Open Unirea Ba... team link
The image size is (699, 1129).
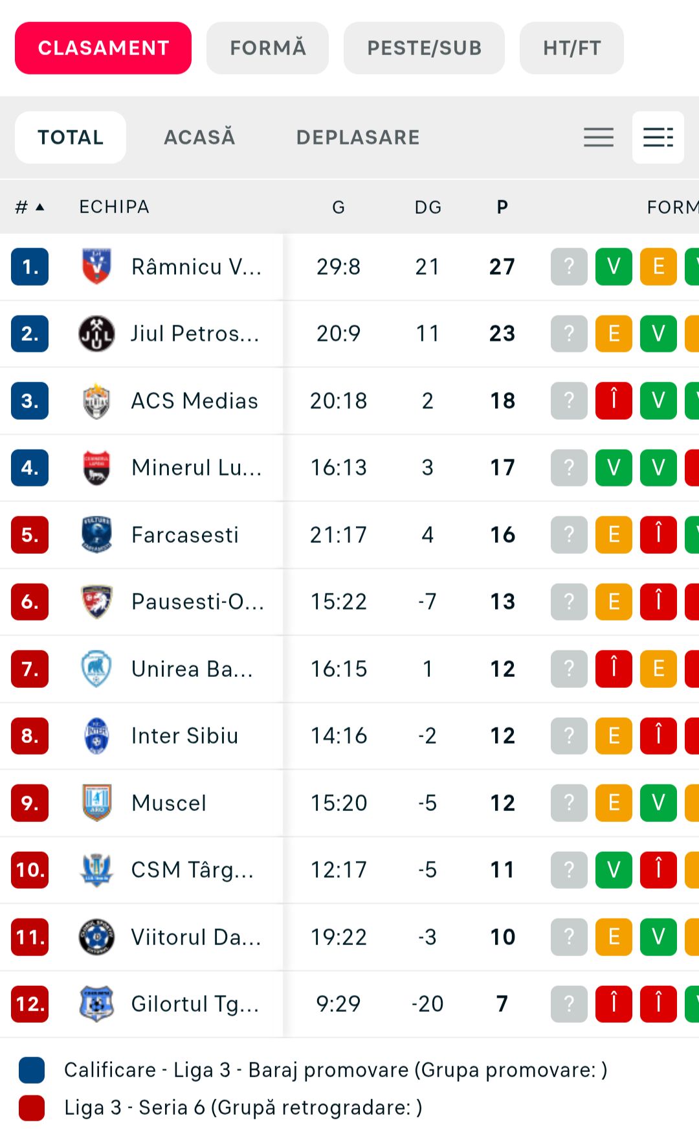(x=192, y=668)
